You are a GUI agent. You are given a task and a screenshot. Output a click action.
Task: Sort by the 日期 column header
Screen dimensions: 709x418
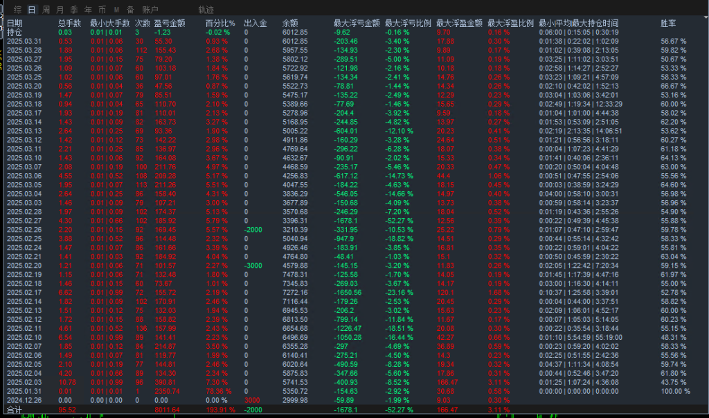point(15,24)
